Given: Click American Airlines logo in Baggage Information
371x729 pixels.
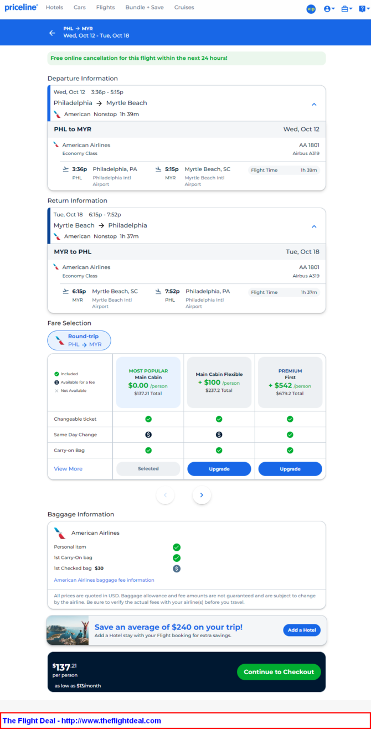Looking at the screenshot, I should click(x=60, y=533).
